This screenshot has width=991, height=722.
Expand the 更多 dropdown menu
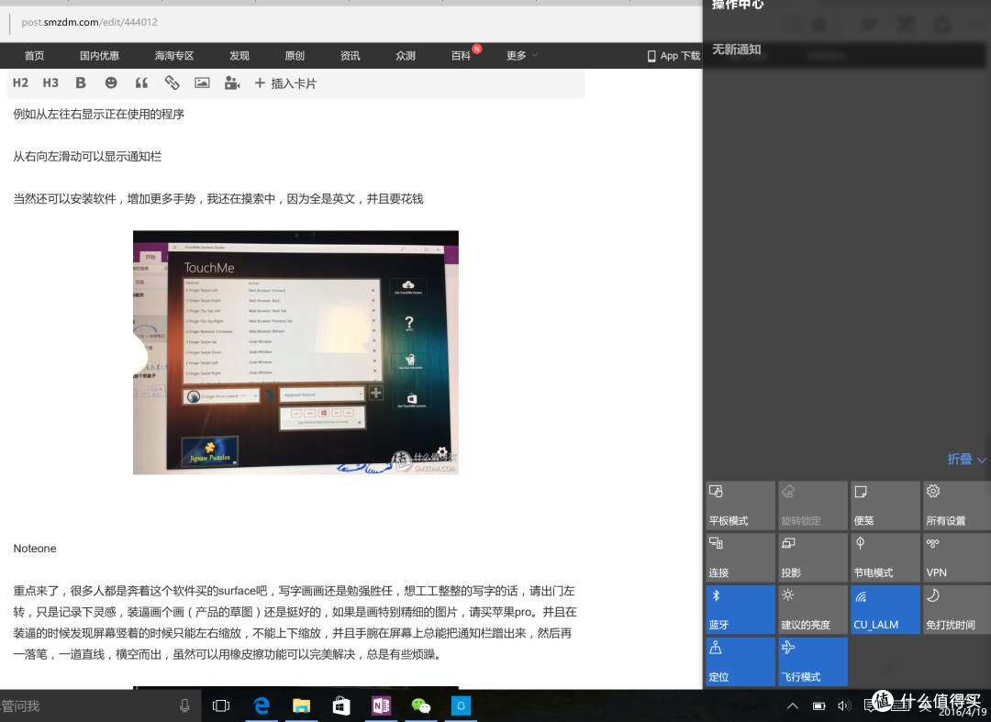(x=522, y=56)
